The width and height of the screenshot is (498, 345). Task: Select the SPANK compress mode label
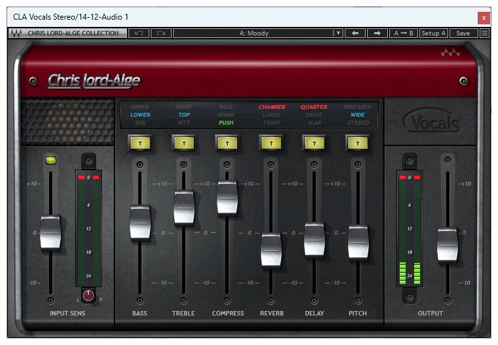[x=226, y=115]
